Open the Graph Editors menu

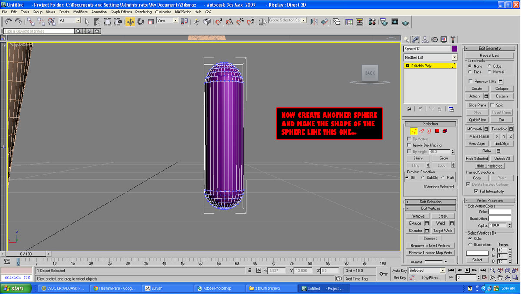(121, 12)
